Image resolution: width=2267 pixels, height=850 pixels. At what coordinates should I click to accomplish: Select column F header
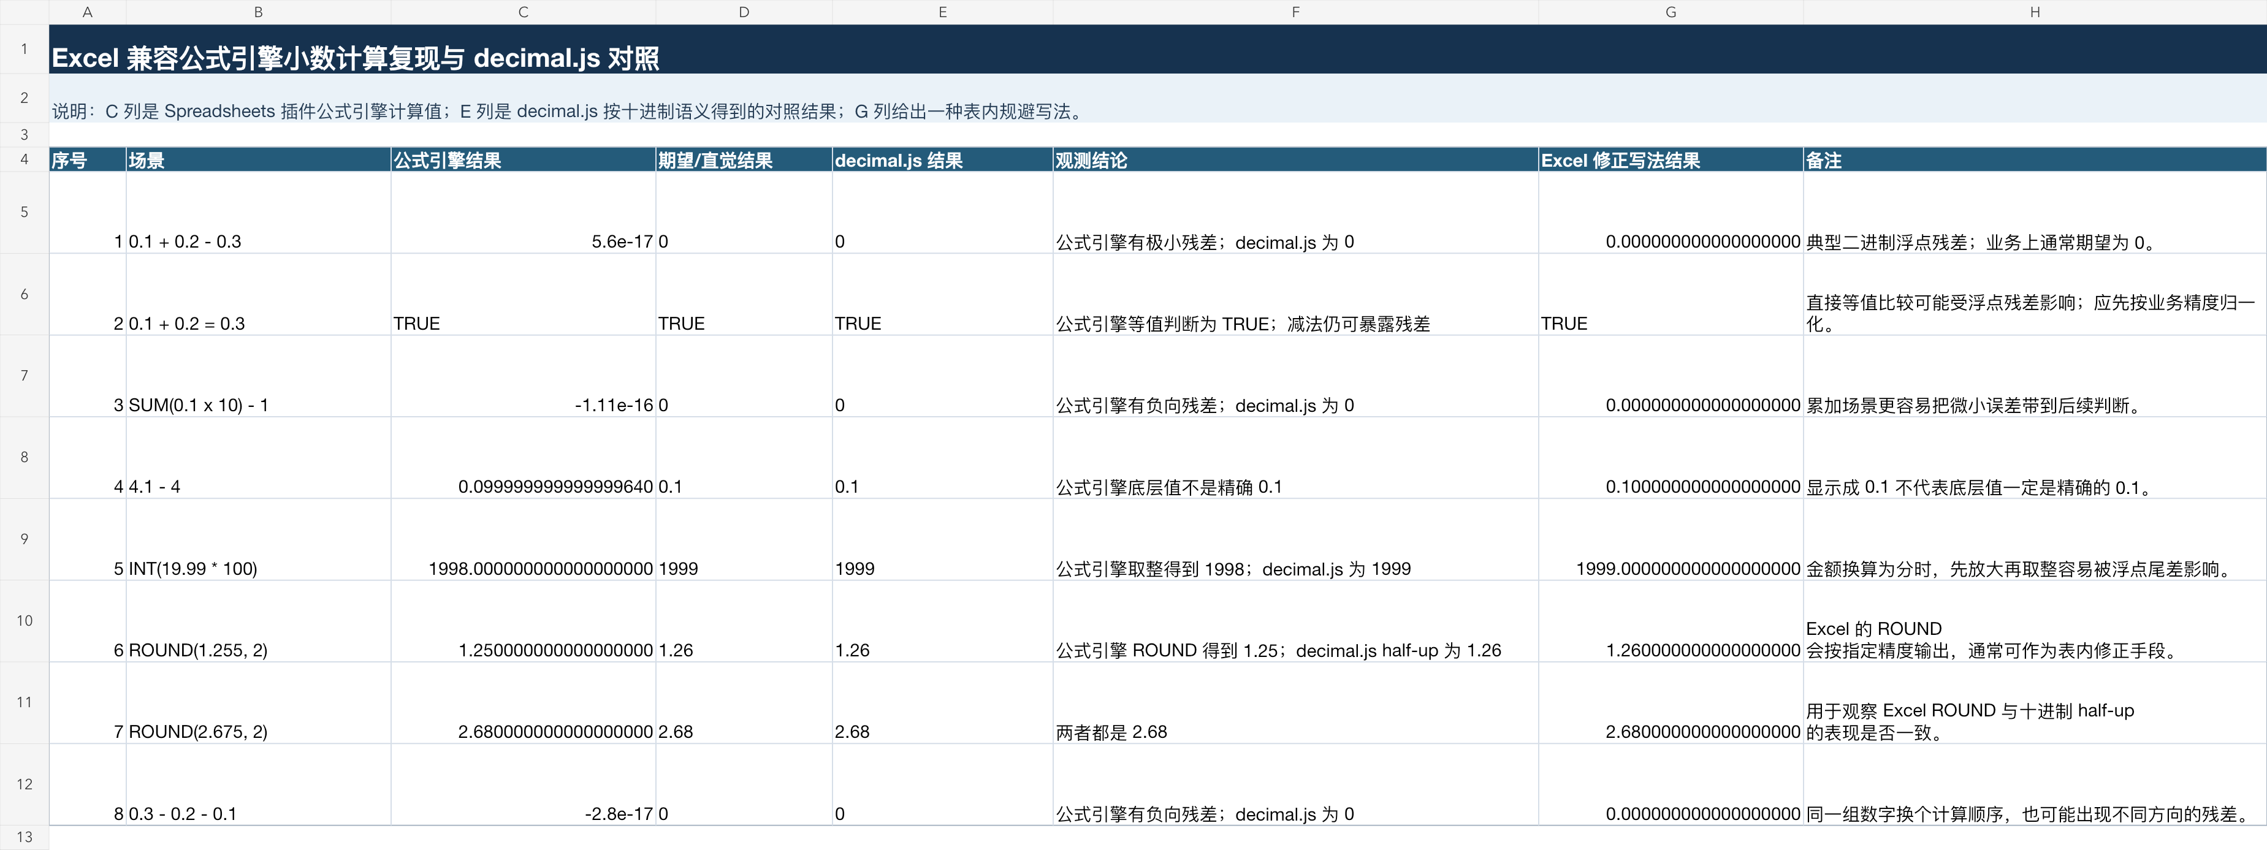1295,12
